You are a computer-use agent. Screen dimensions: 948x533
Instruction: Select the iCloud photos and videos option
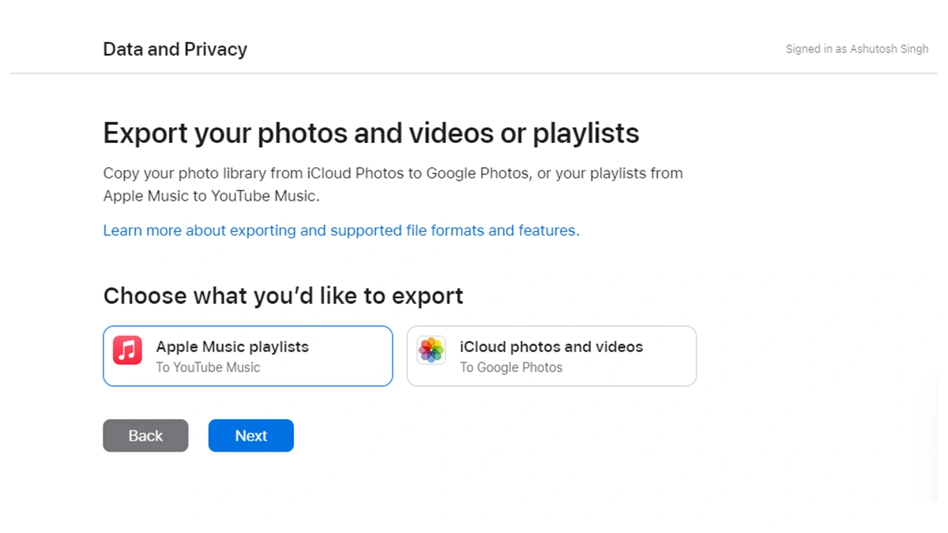point(551,356)
